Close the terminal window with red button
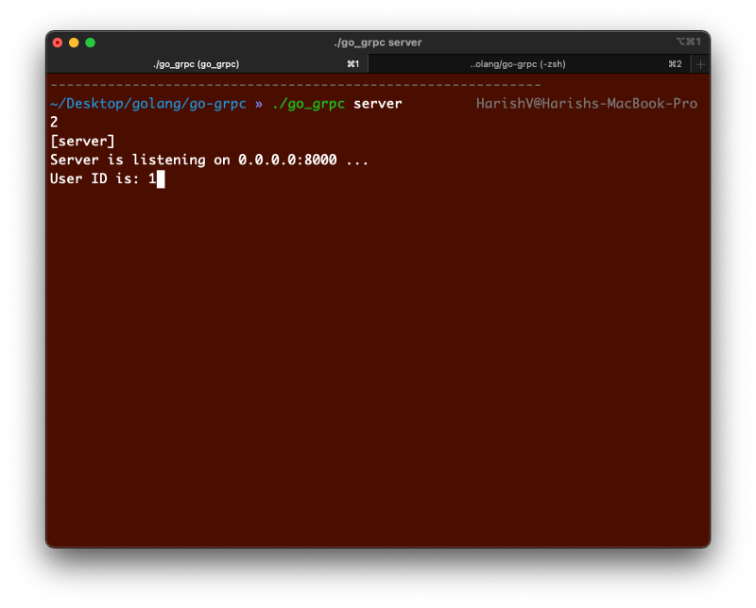 (x=58, y=42)
